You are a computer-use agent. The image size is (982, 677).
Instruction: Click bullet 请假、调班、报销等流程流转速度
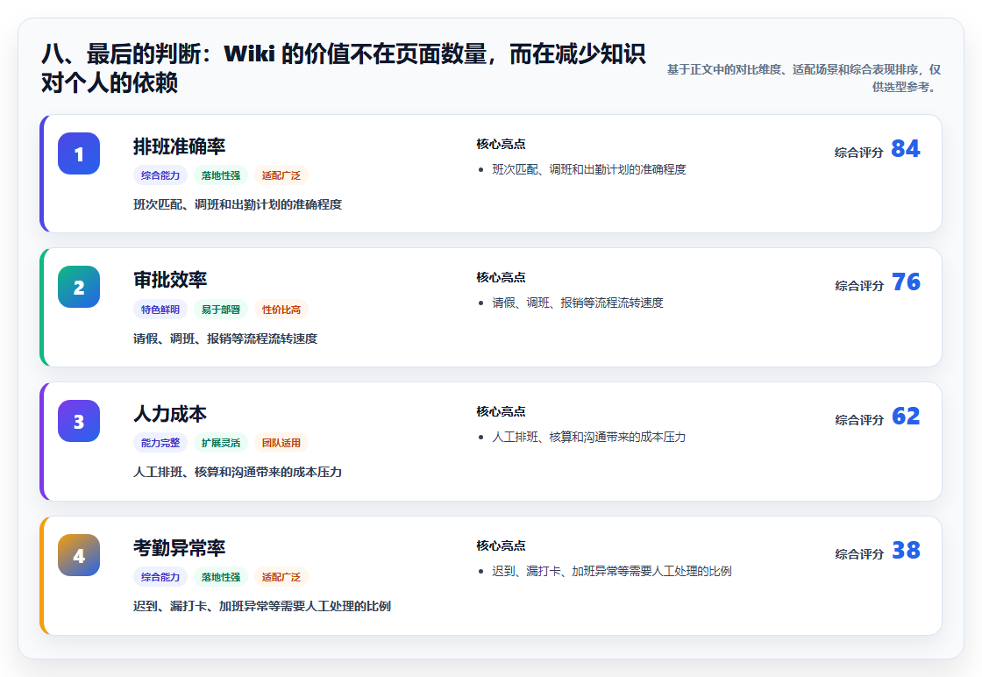(578, 303)
